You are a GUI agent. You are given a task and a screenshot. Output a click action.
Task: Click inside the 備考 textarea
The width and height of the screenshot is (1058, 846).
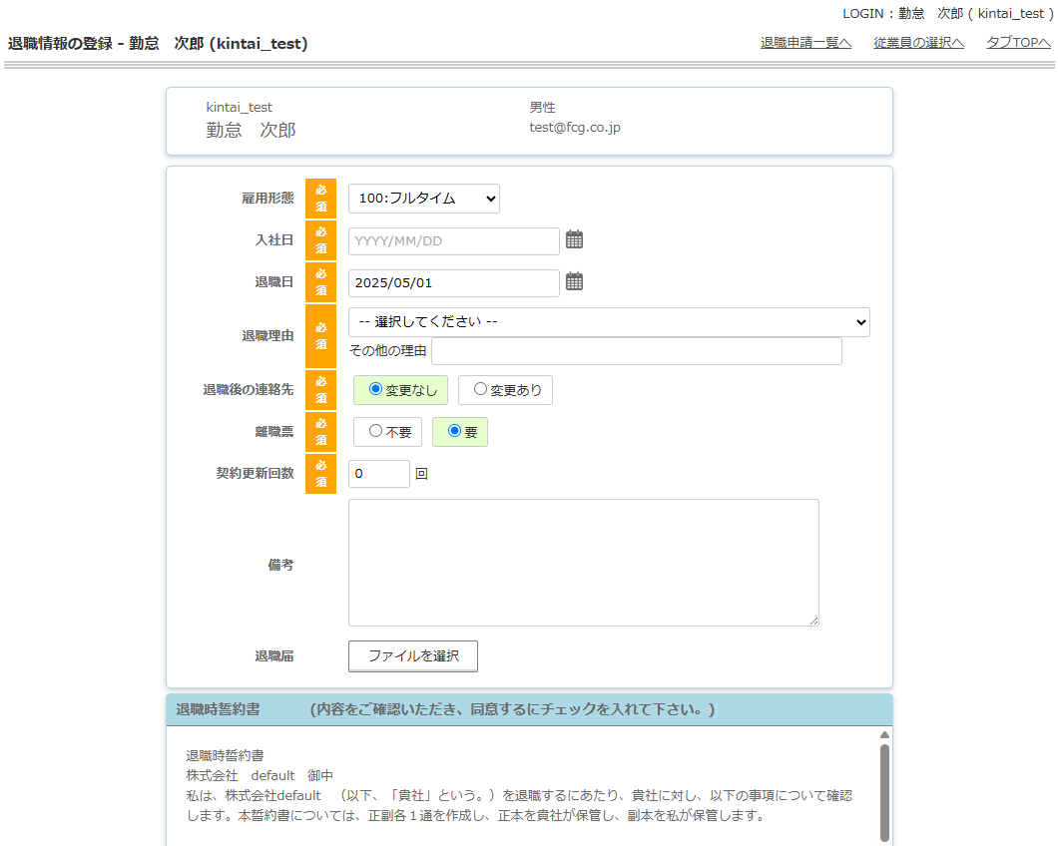click(x=583, y=563)
